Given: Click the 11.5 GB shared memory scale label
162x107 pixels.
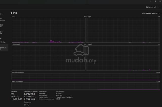Looking at the screenshot, I should (158, 81).
